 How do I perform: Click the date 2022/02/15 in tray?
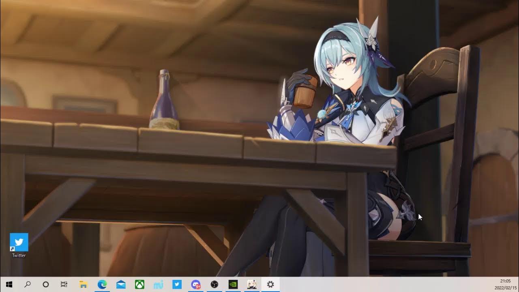click(505, 288)
